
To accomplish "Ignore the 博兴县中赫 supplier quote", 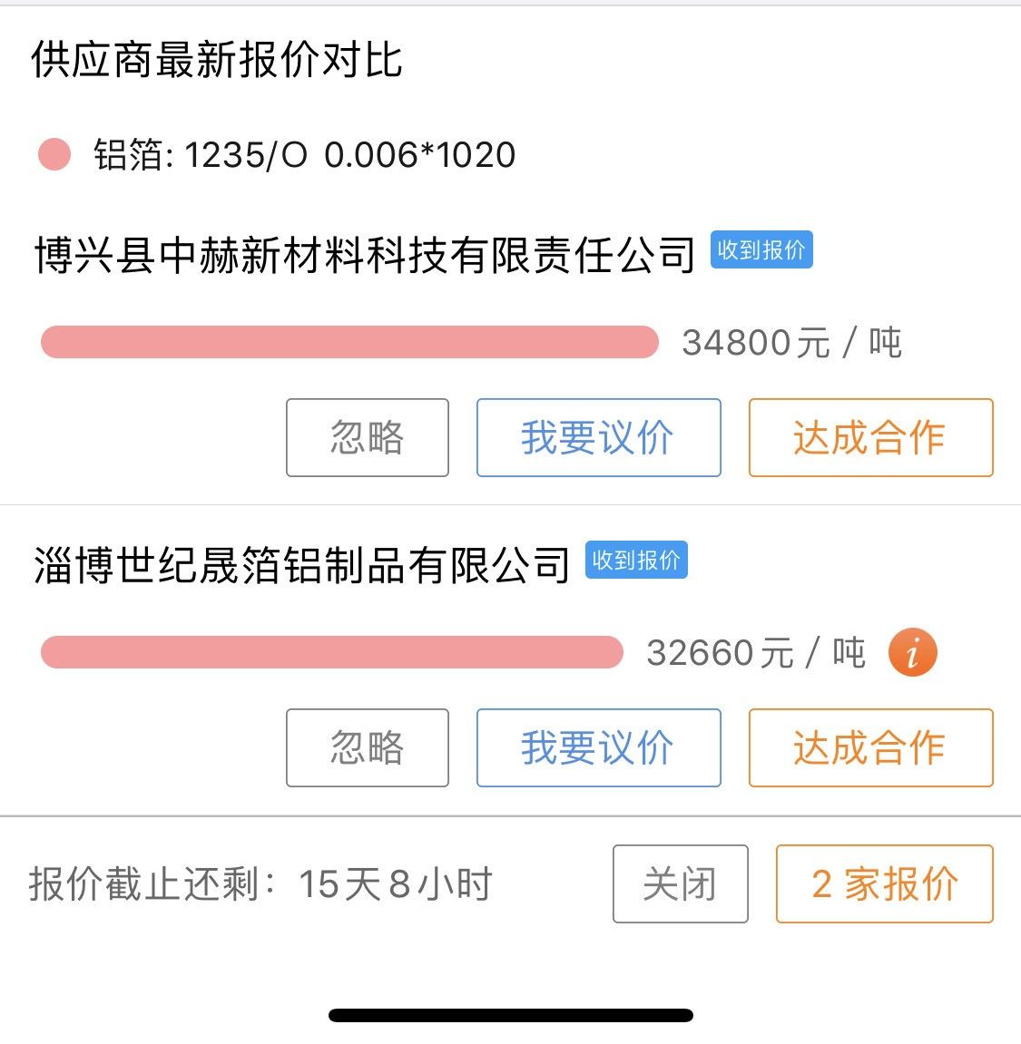I will coord(367,437).
